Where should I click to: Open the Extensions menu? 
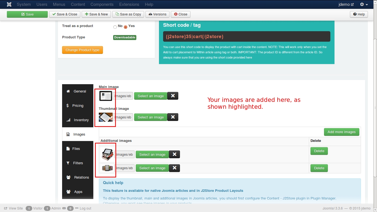[129, 4]
